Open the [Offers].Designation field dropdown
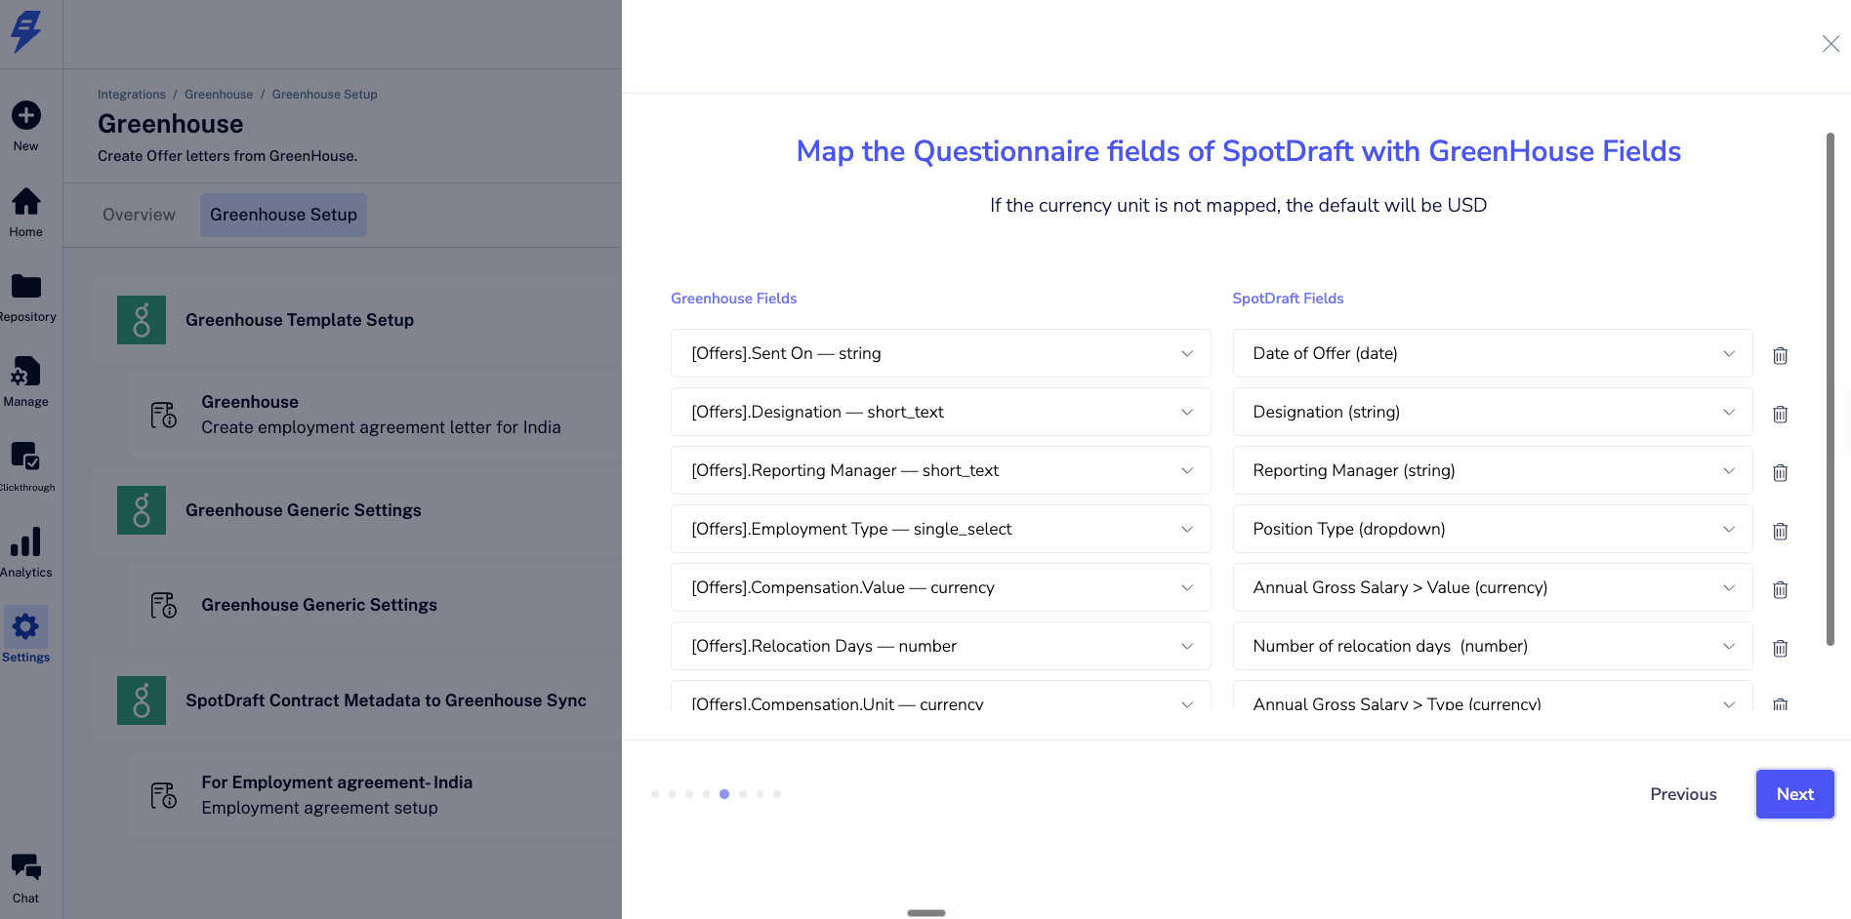Screen dimensions: 1851x919 point(940,412)
